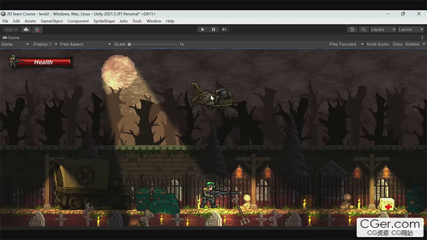Open the Collab/version control icon

[x=37, y=30]
